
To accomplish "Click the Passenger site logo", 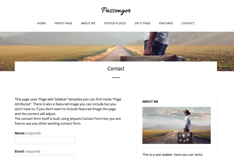I will point(116,11).
